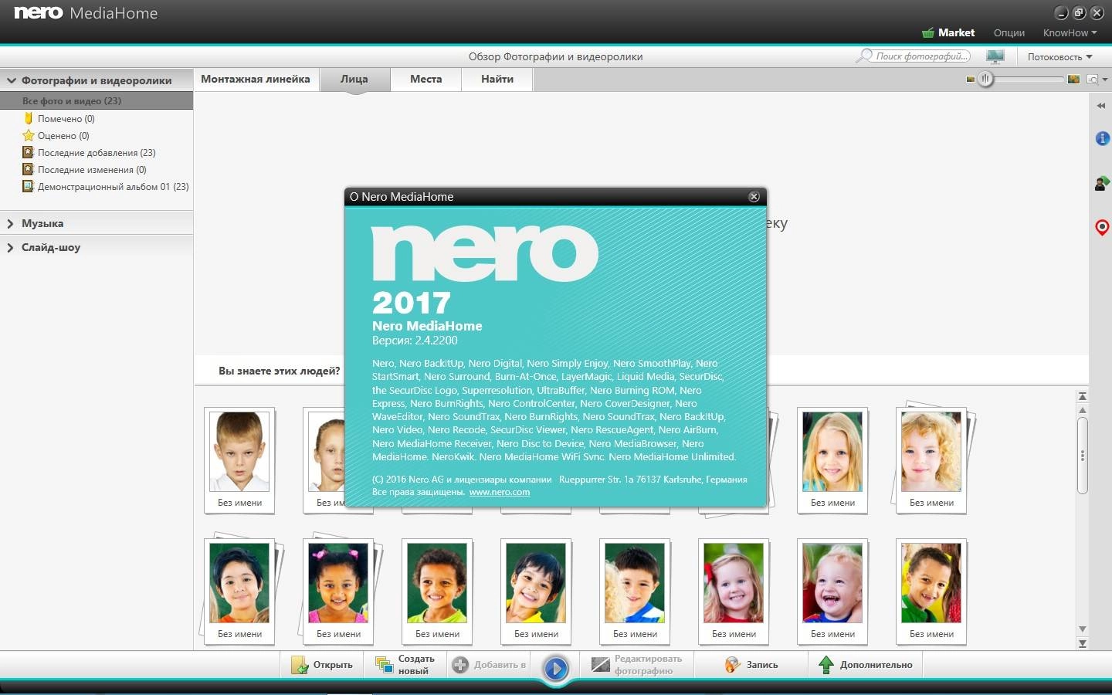Open the www.nero.com link
Viewport: 1112px width, 695px height.
(x=500, y=492)
